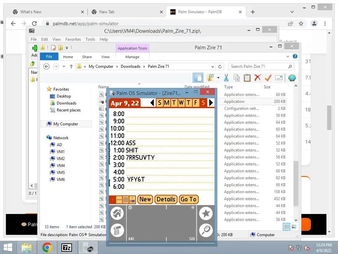Screen dimensions: 338x254
Task: Select Sunday in Palm week bar
Action: point(159,103)
